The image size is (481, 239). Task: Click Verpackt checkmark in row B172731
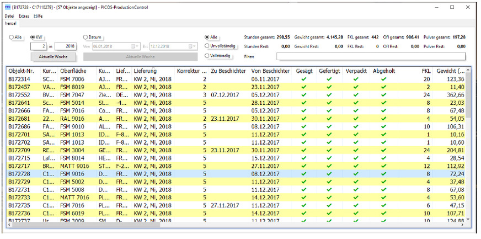[356, 190]
